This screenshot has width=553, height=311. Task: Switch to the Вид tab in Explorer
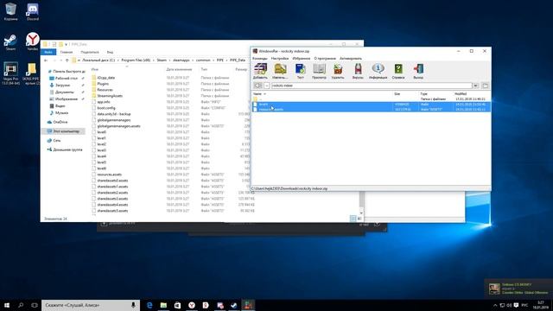point(110,52)
